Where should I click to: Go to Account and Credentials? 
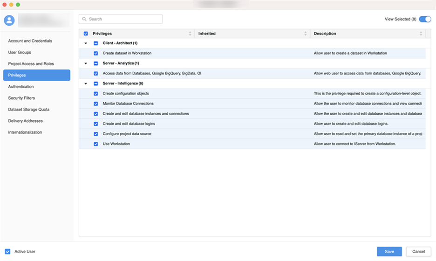click(30, 41)
